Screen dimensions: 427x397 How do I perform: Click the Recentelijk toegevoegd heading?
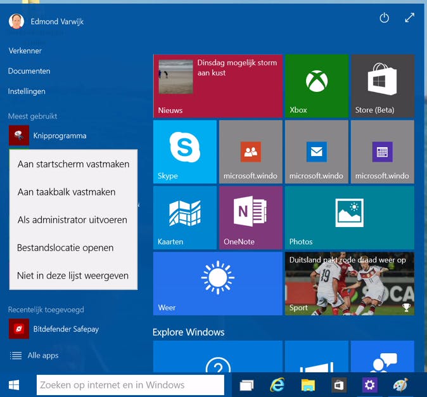(x=46, y=309)
